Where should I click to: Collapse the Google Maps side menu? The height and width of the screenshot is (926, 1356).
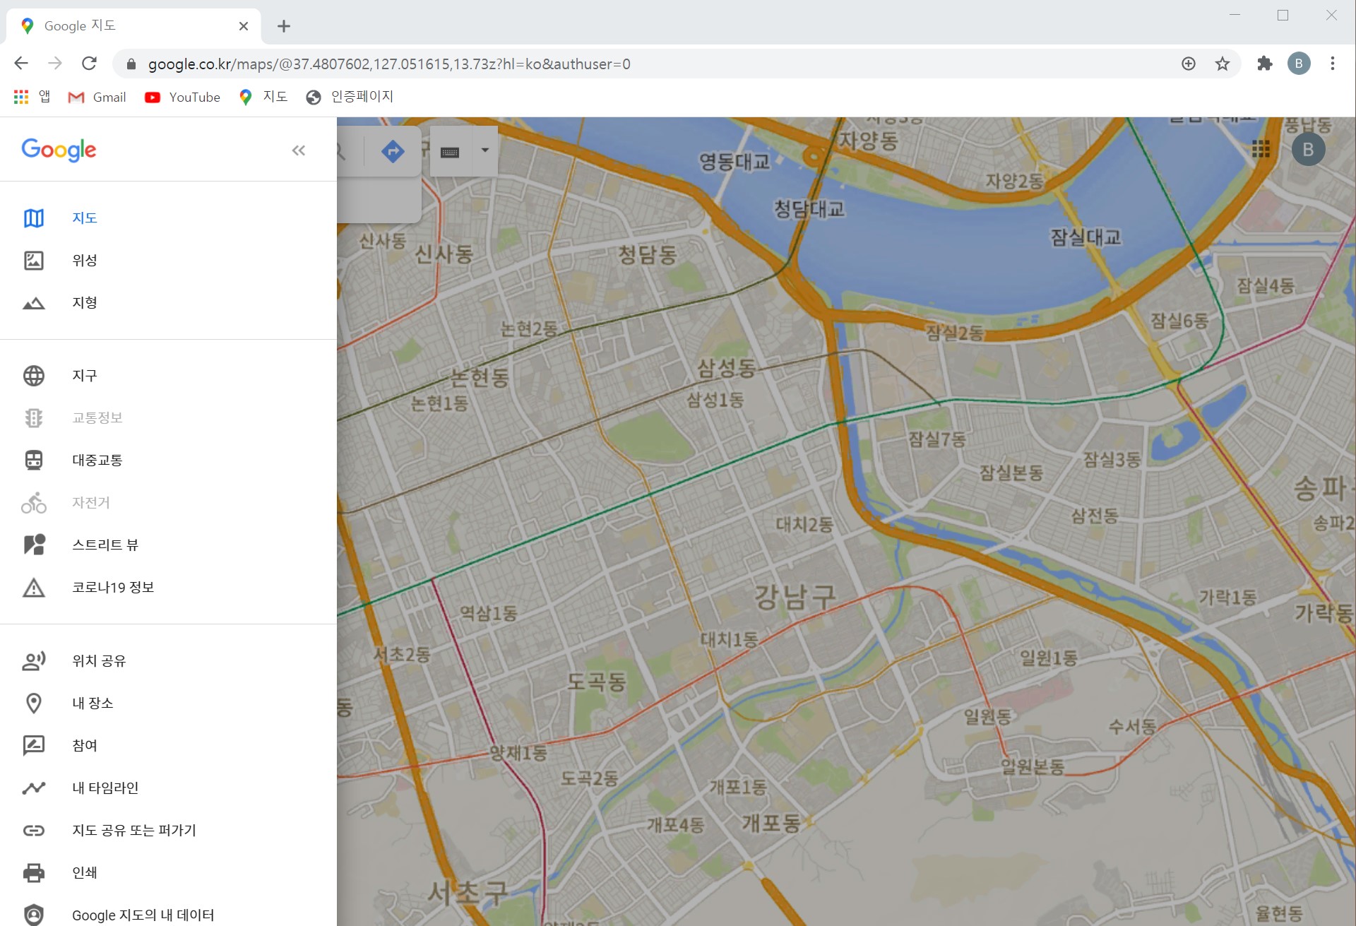click(x=298, y=150)
